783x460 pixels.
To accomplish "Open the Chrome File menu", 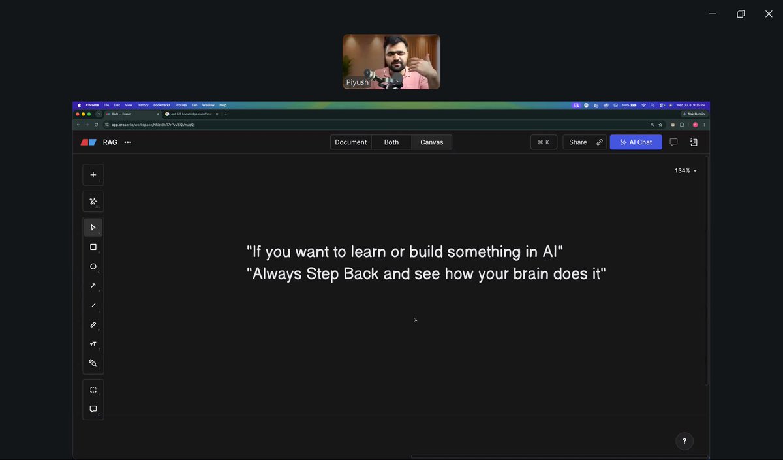I will [106, 105].
